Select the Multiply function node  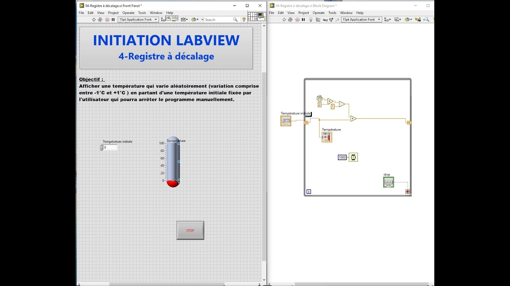(x=330, y=101)
